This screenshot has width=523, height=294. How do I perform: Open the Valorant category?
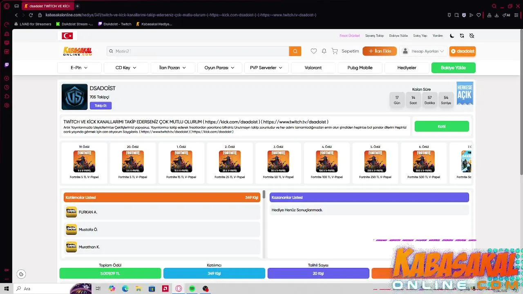click(x=313, y=68)
